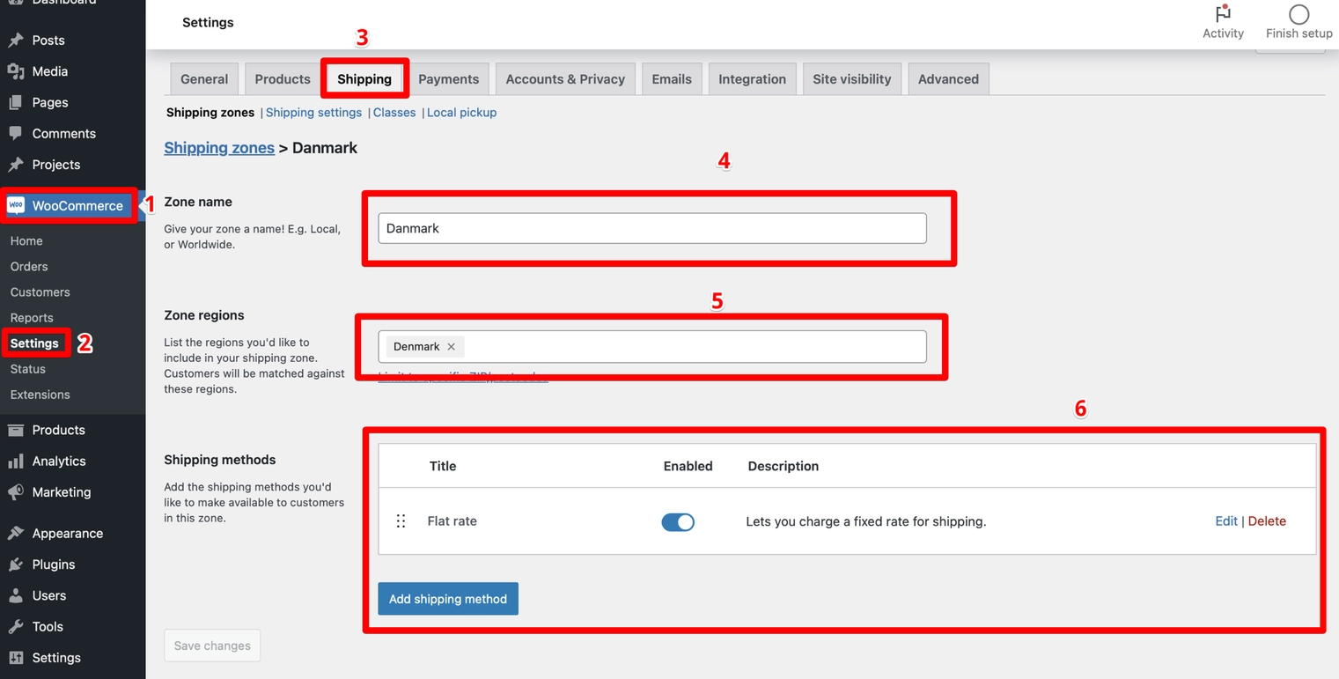Open Media library from sidebar icon

tap(15, 71)
